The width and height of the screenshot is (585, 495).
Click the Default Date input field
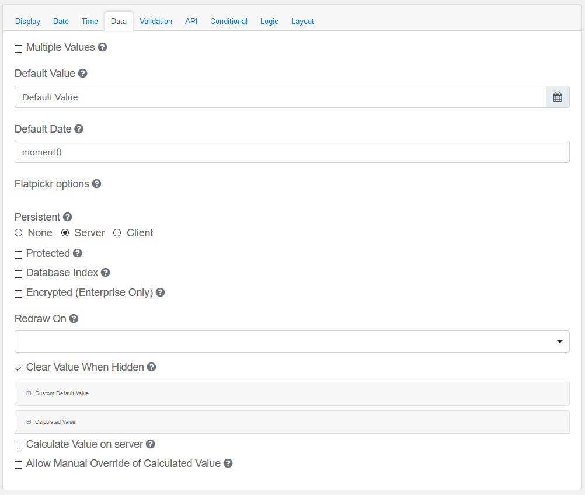pyautogui.click(x=292, y=152)
